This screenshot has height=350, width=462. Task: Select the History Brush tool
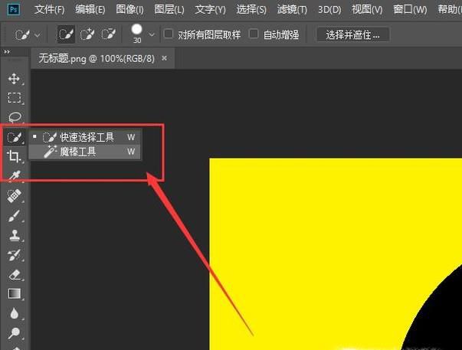(14, 255)
